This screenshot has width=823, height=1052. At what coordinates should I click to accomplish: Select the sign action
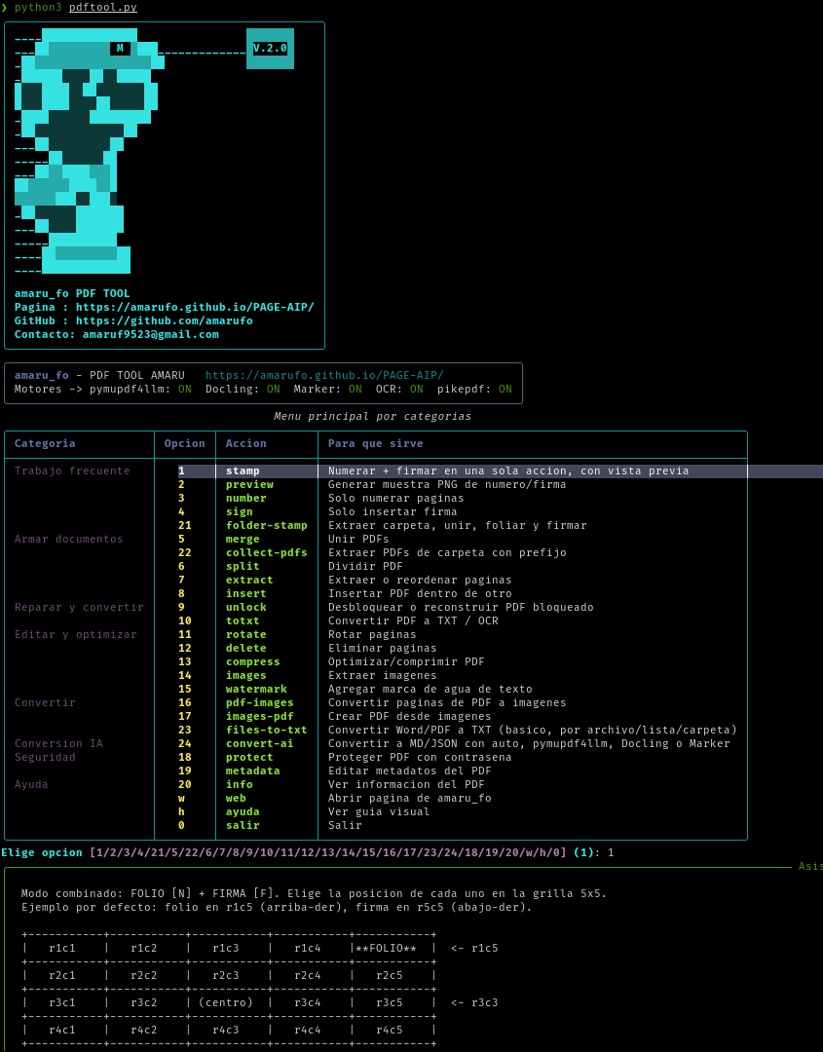240,512
